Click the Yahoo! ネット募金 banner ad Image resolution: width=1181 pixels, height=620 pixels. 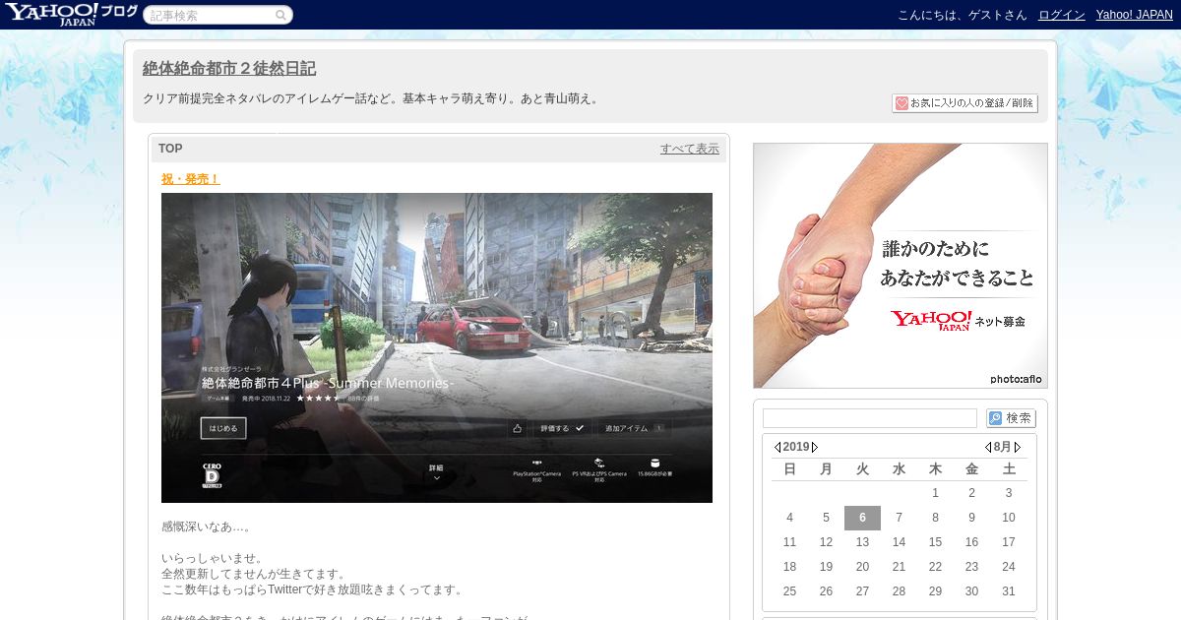click(x=901, y=266)
